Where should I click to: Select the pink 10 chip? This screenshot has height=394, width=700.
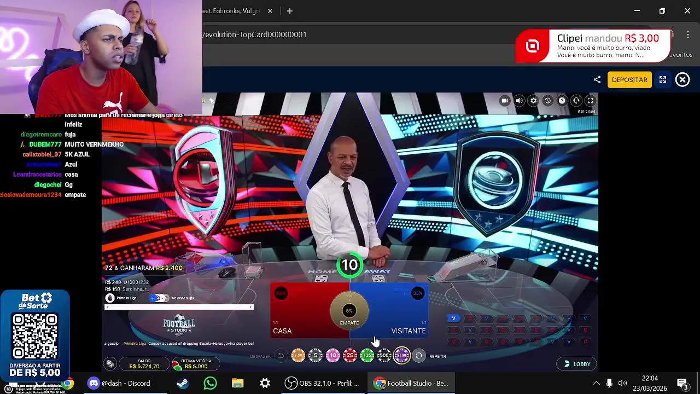(x=333, y=356)
